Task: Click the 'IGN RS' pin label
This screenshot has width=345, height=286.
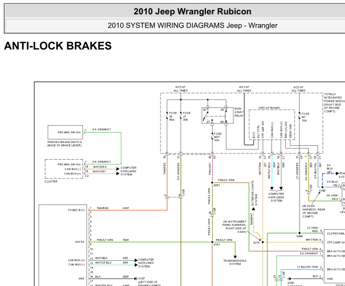Action: pyautogui.click(x=79, y=242)
